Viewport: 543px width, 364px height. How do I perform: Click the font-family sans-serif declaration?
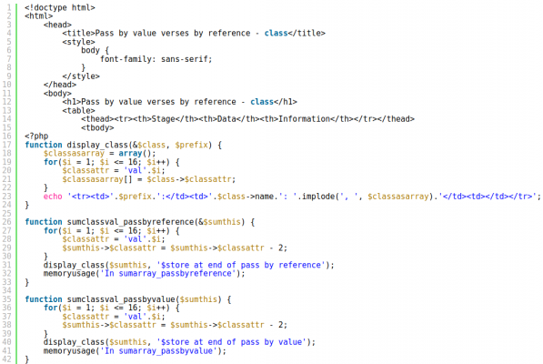click(156, 59)
